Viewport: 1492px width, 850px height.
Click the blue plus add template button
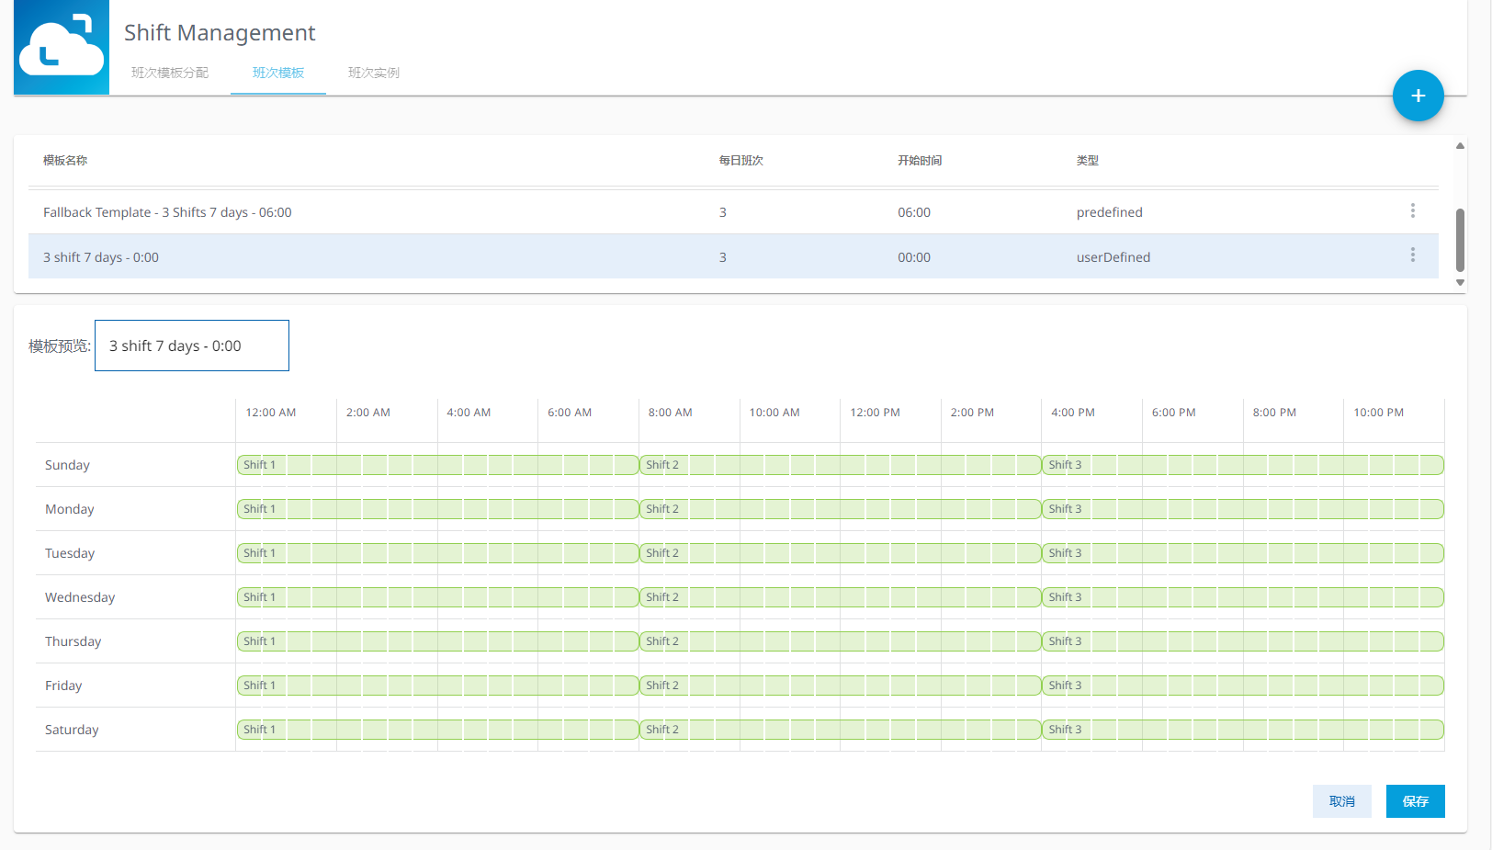pos(1418,96)
